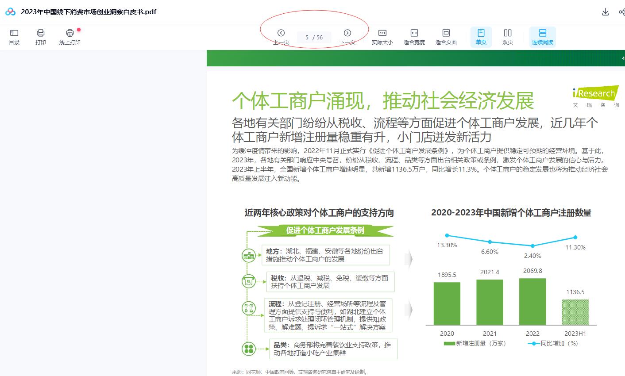The height and width of the screenshot is (376, 625).
Task: Open the share icon at top right
Action: click(x=622, y=12)
